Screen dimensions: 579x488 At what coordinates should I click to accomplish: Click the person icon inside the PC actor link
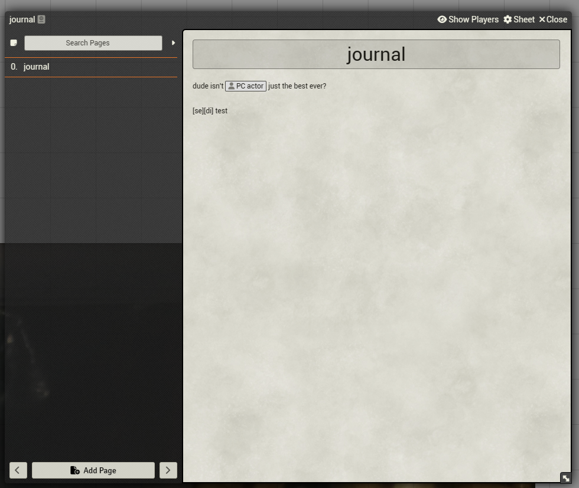point(230,86)
